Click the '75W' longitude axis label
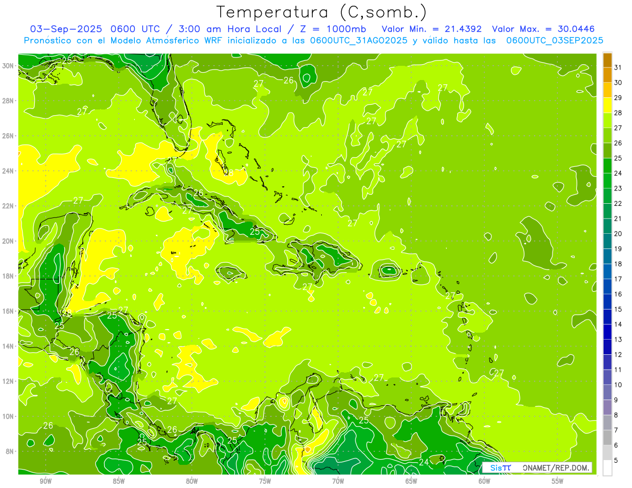This screenshot has width=632, height=488. click(265, 481)
